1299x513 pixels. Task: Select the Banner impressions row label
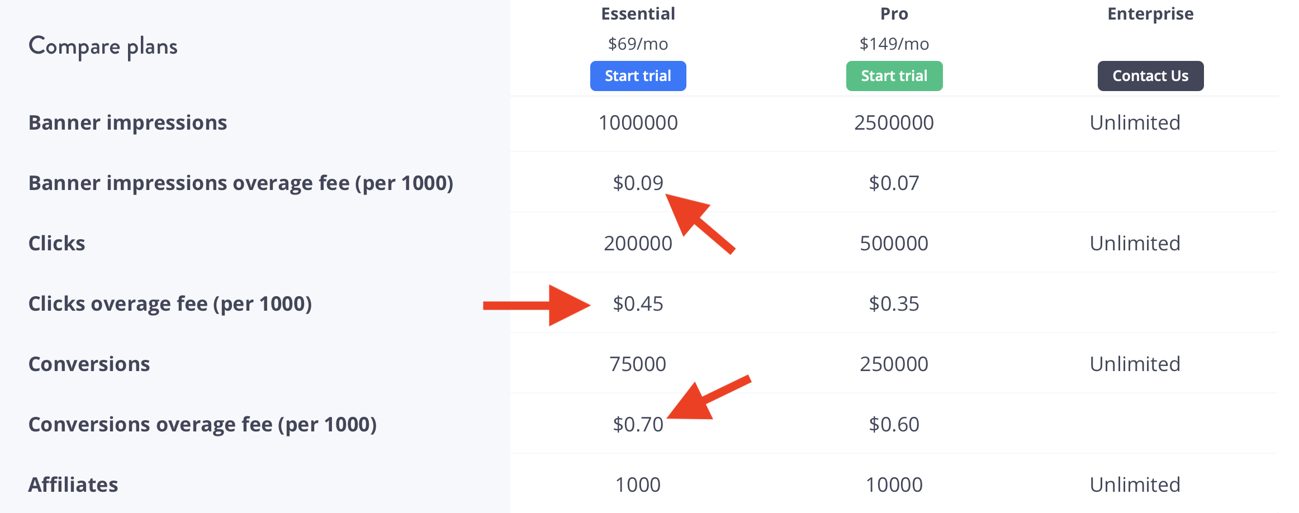click(127, 122)
